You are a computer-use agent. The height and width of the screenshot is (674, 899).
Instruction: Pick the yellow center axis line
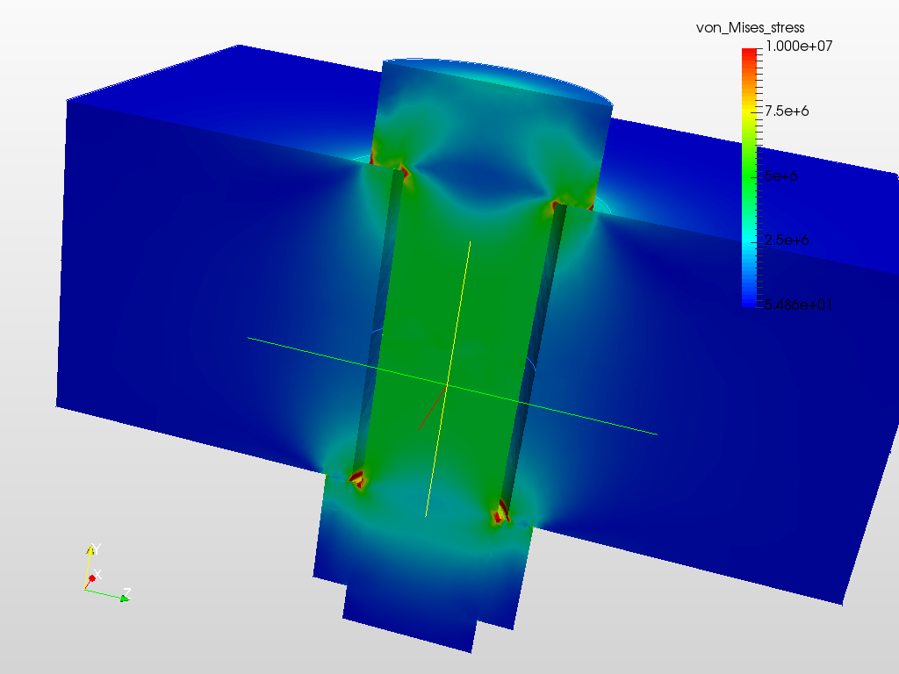[448, 379]
